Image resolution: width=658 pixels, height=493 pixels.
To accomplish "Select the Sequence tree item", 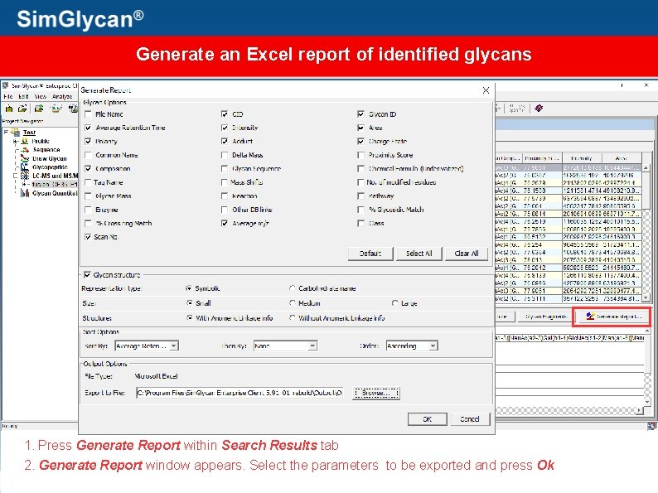I will pyautogui.click(x=46, y=150).
